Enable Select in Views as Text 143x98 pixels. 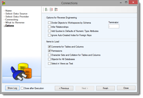[49, 63]
